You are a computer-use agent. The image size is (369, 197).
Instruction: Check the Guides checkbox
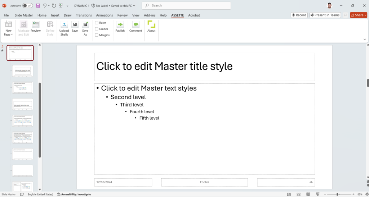pyautogui.click(x=97, y=29)
